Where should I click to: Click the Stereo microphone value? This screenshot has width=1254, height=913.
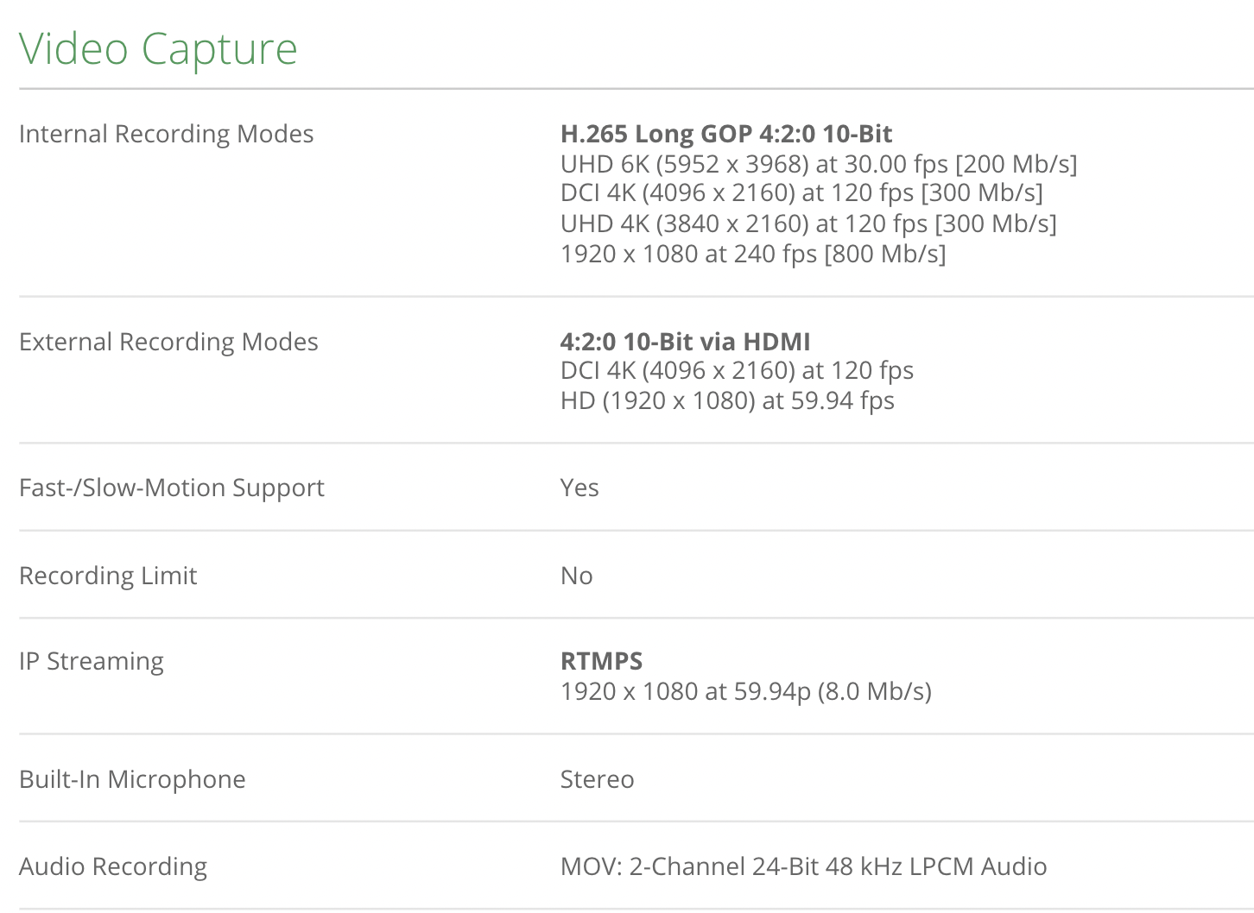597,779
